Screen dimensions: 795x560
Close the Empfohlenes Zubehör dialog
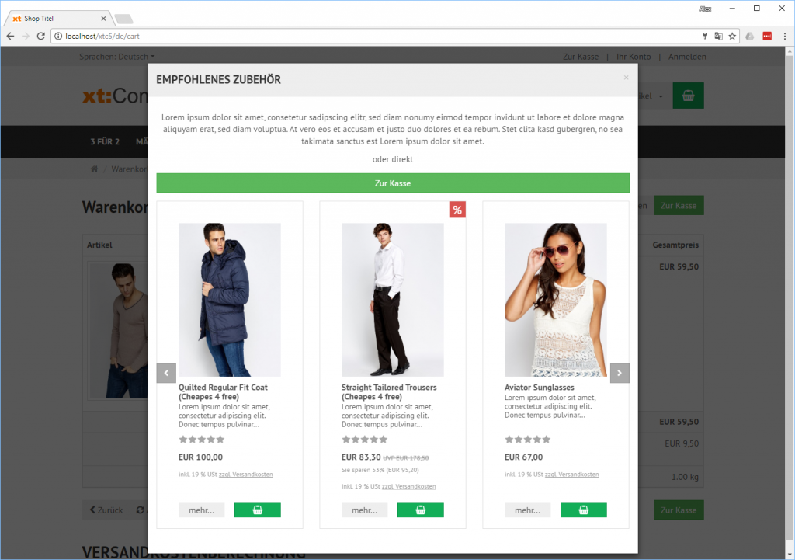pyautogui.click(x=626, y=78)
